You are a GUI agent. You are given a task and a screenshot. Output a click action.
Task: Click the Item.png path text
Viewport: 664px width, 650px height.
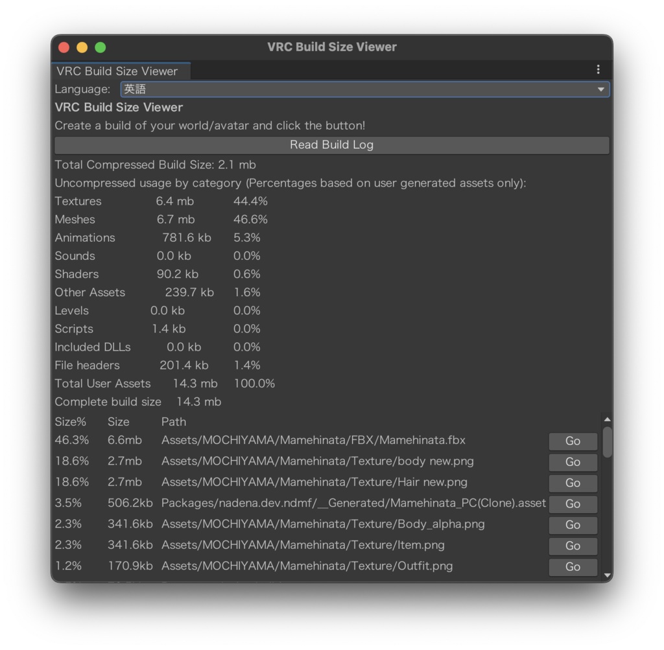click(x=303, y=546)
